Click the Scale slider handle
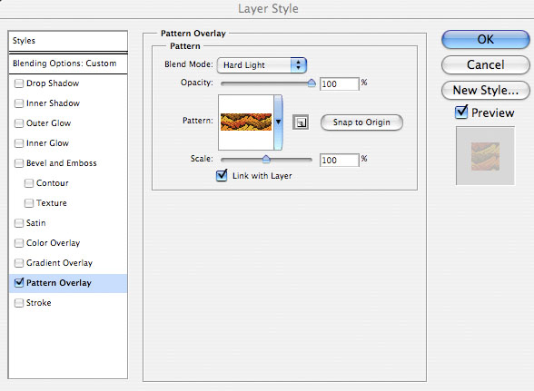 coord(266,159)
